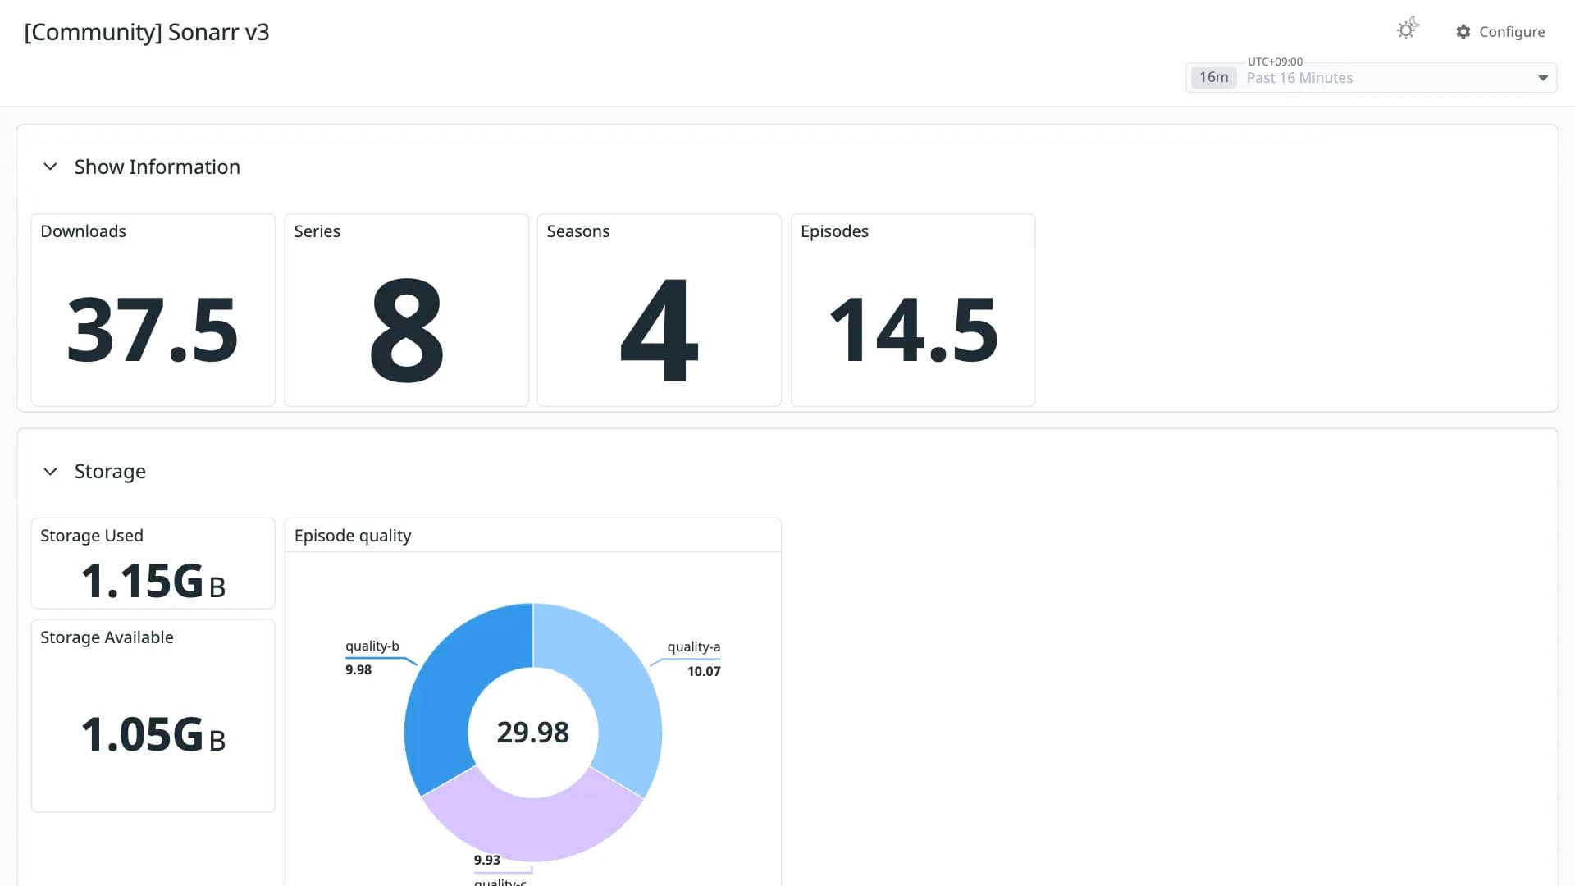Viewport: 1575px width, 886px height.
Task: Click the Storage group heading
Action: coord(110,471)
